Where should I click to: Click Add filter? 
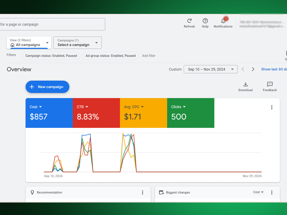coord(149,56)
